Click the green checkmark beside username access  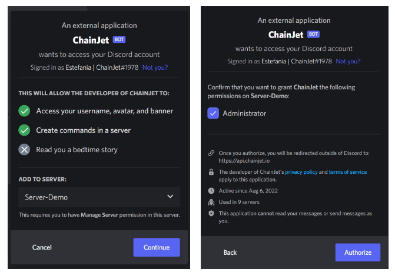click(24, 110)
